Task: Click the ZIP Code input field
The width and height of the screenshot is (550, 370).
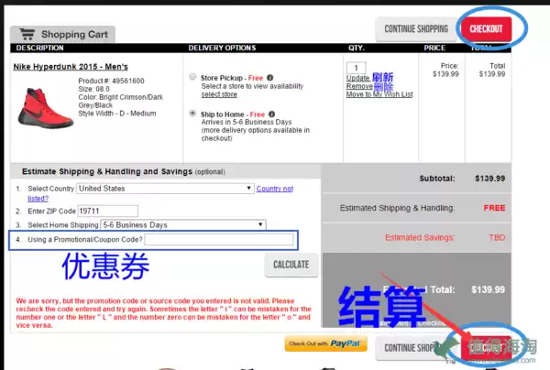Action: 107,211
